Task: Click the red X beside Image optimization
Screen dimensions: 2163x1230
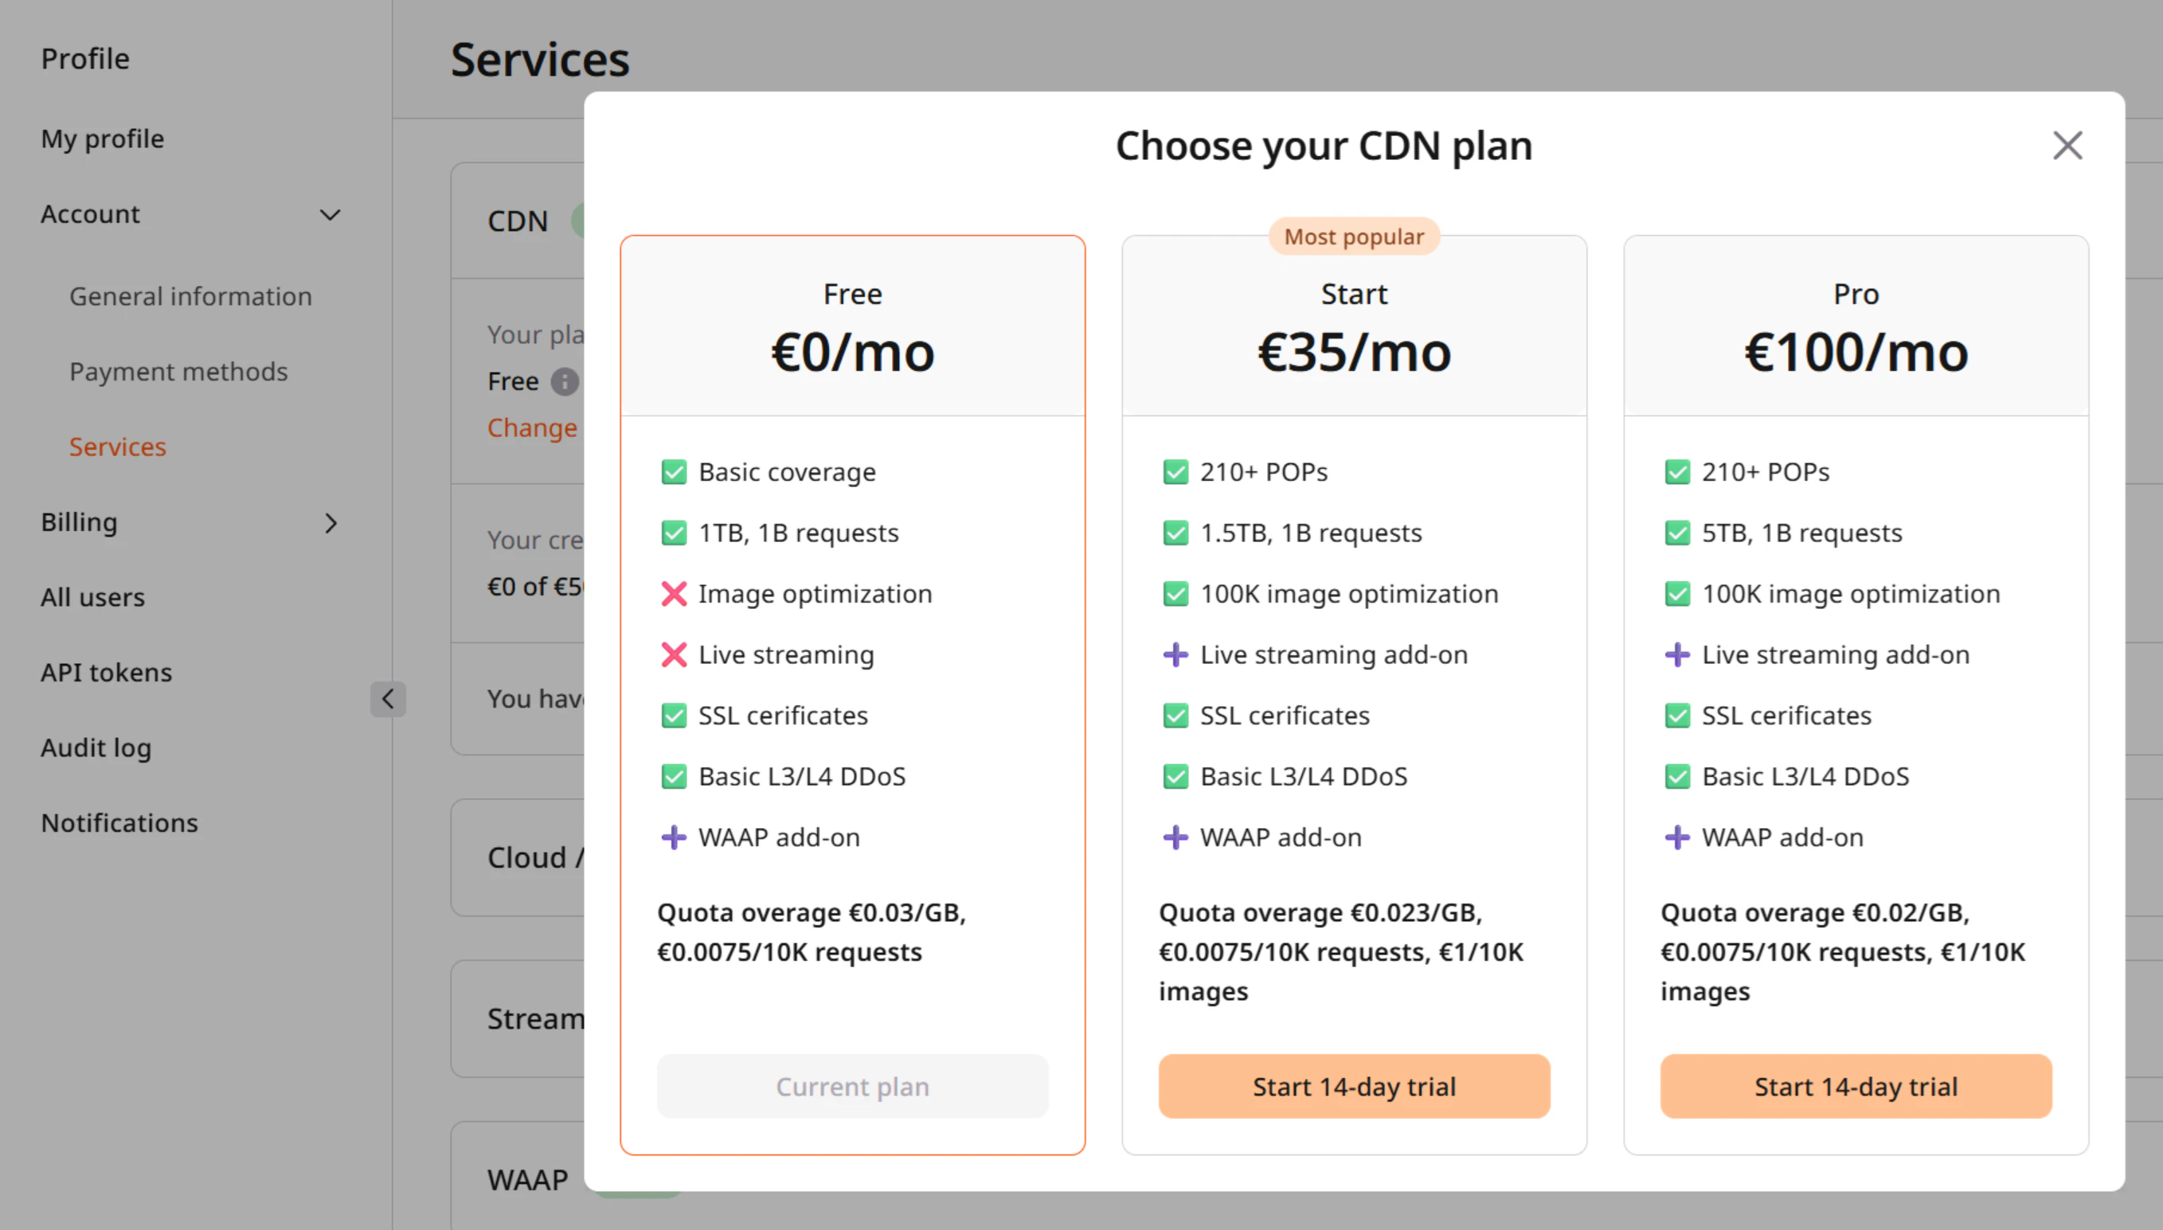Action: pyautogui.click(x=674, y=594)
